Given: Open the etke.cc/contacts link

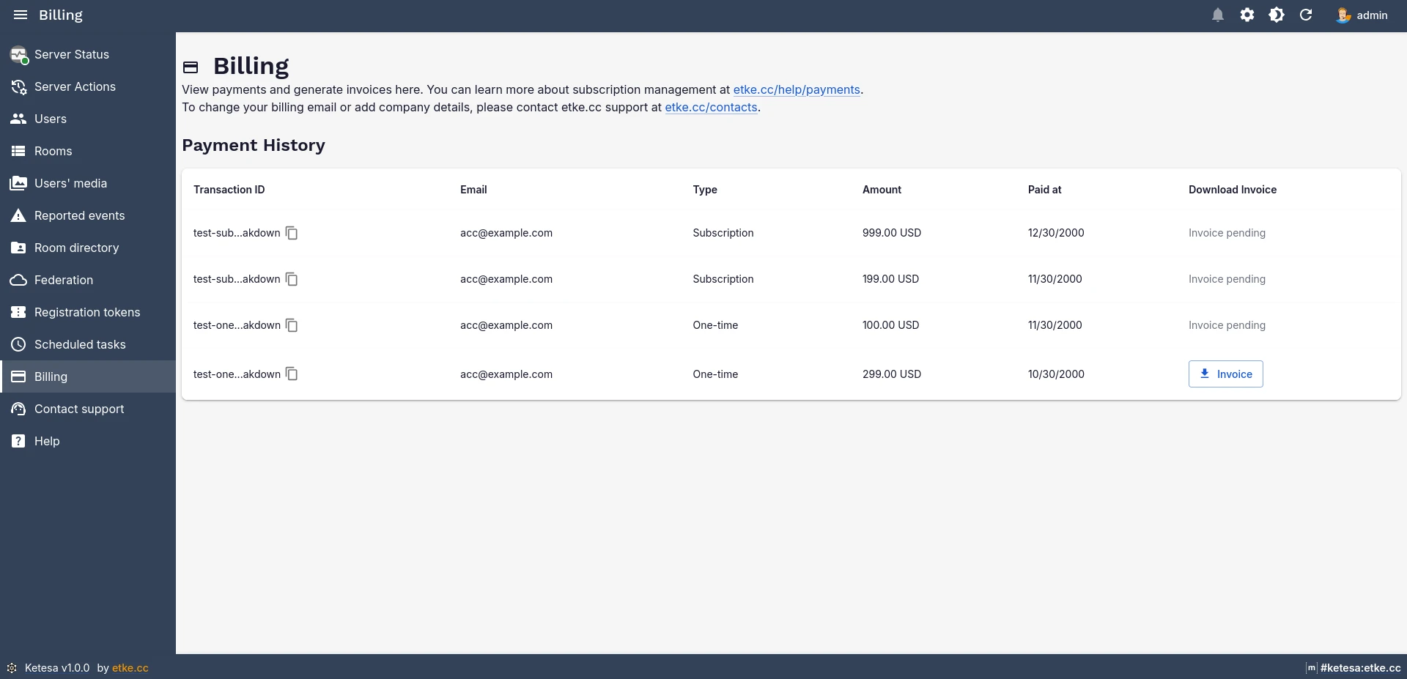Looking at the screenshot, I should click(710, 107).
